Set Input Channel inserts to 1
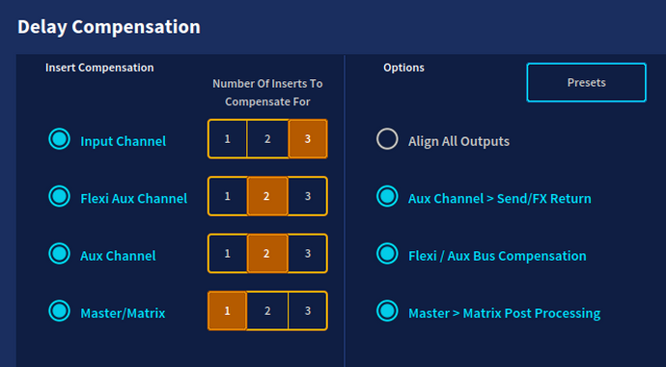 pyautogui.click(x=227, y=139)
